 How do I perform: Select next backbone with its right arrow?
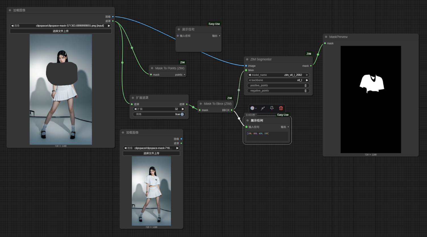point(307,80)
